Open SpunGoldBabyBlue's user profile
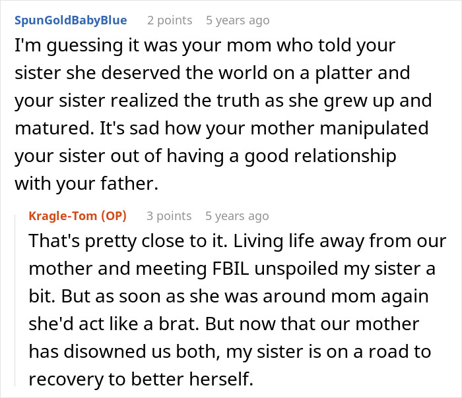Screen dimensions: 462x398 tap(71, 20)
